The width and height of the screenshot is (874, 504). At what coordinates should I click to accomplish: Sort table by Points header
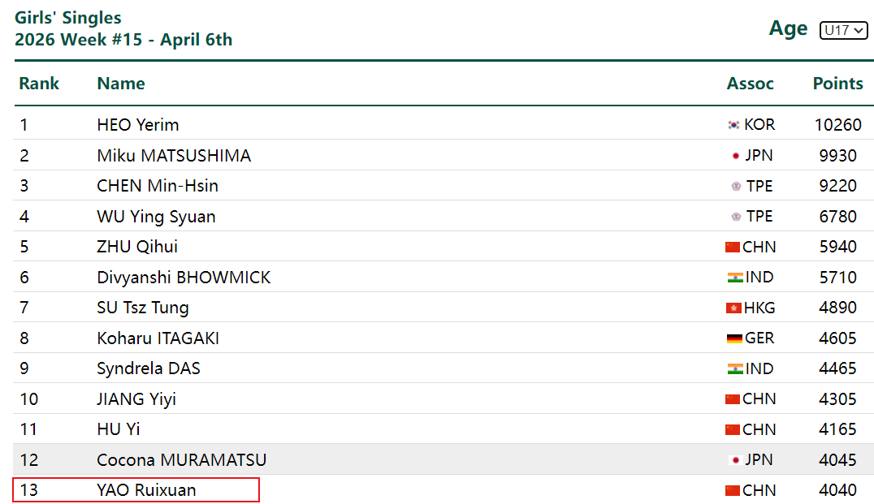coord(837,84)
